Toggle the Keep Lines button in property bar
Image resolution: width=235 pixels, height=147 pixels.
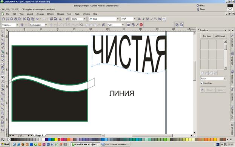(x=128, y=25)
